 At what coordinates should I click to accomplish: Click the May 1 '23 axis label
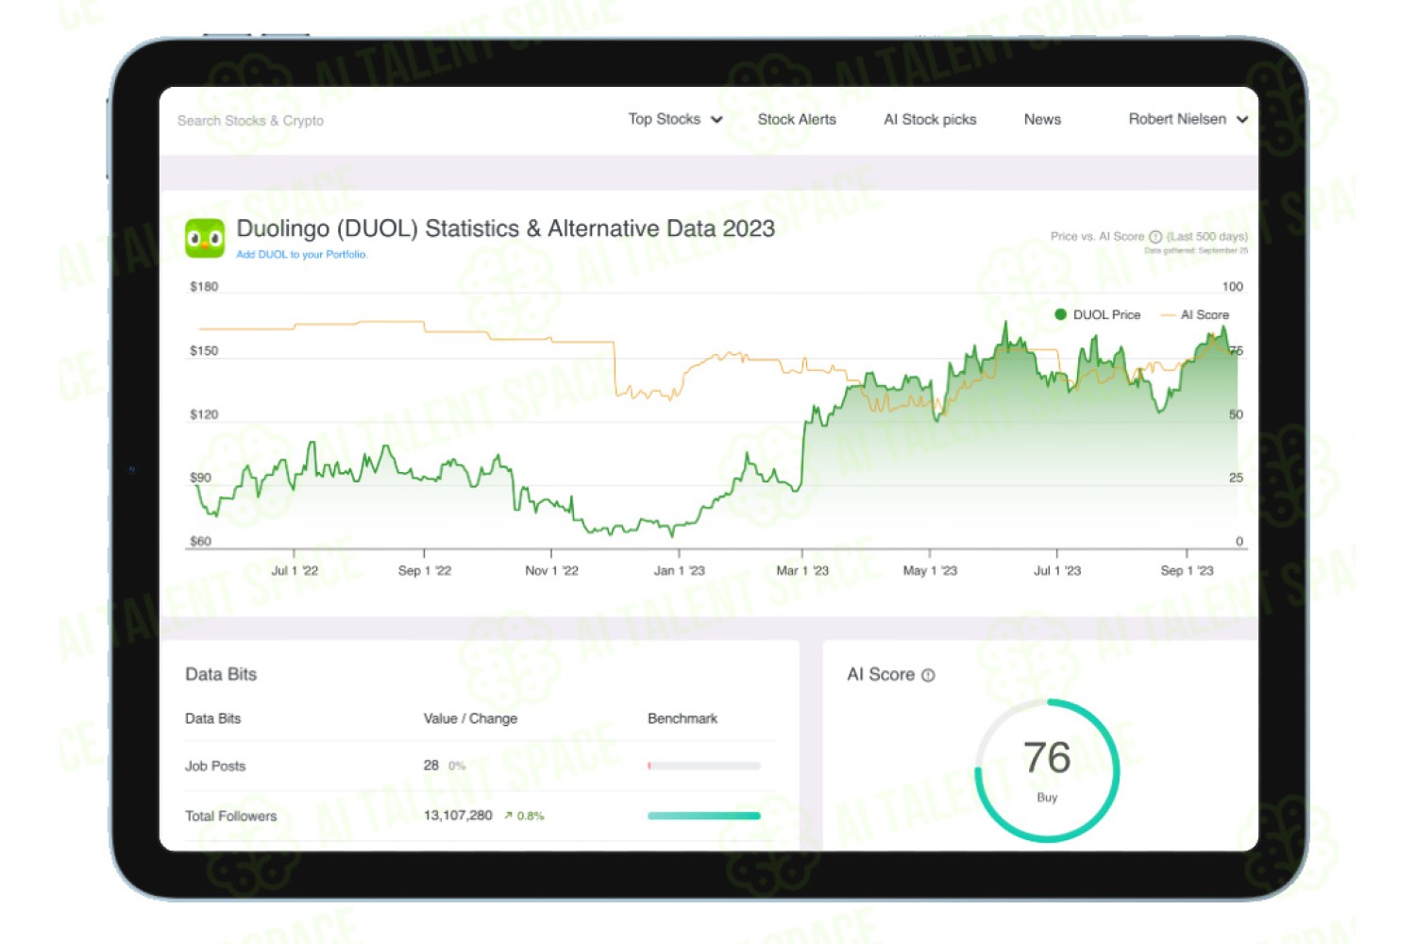point(930,570)
